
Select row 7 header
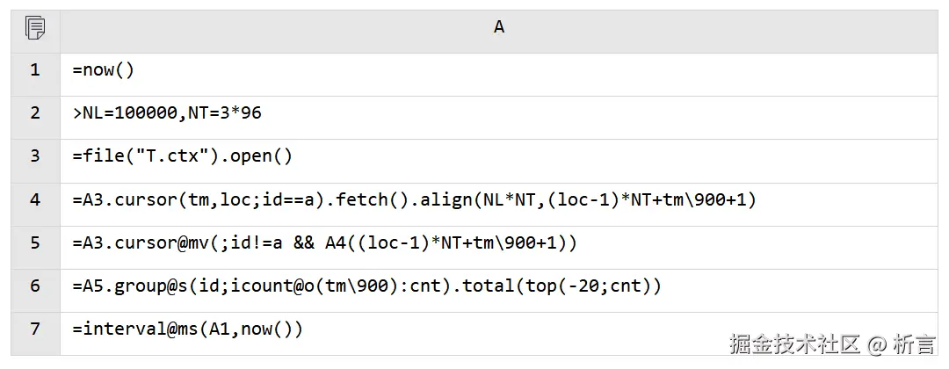click(x=35, y=329)
